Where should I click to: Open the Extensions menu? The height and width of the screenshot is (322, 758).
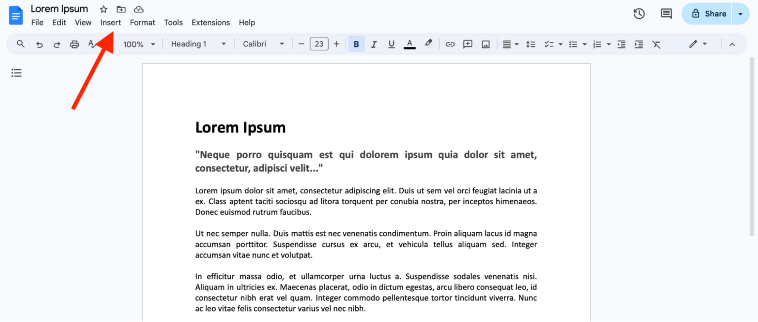(x=211, y=22)
